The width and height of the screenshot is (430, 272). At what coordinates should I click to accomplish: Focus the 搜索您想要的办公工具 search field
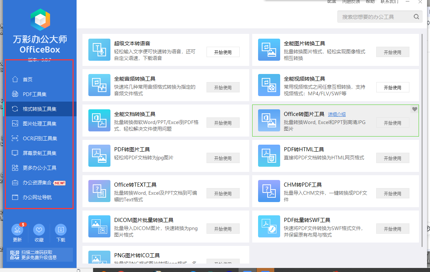[x=380, y=17]
